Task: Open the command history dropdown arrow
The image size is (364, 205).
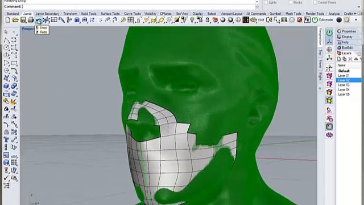Action: pyautogui.click(x=257, y=2)
